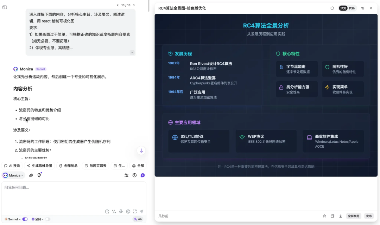380x225 pixels.
Task: Open 与网页聊天 quick action
Action: click(95, 166)
